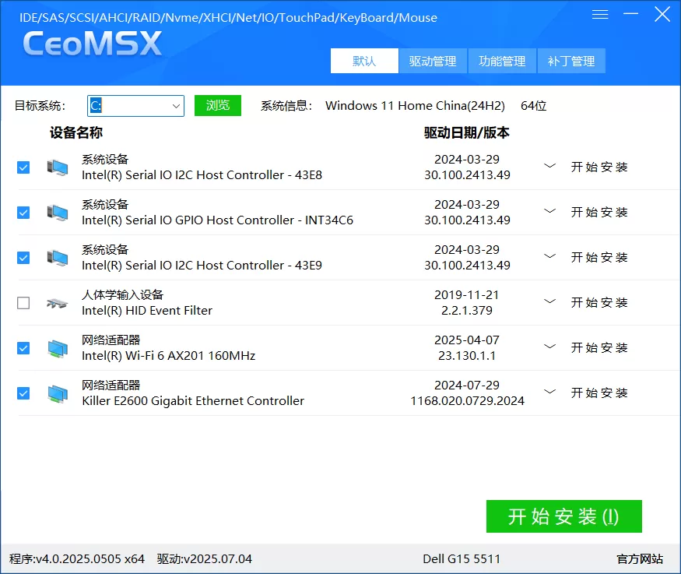Expand details for Killer E2600 Ethernet driver
Image resolution: width=681 pixels, height=574 pixels.
pos(549,393)
